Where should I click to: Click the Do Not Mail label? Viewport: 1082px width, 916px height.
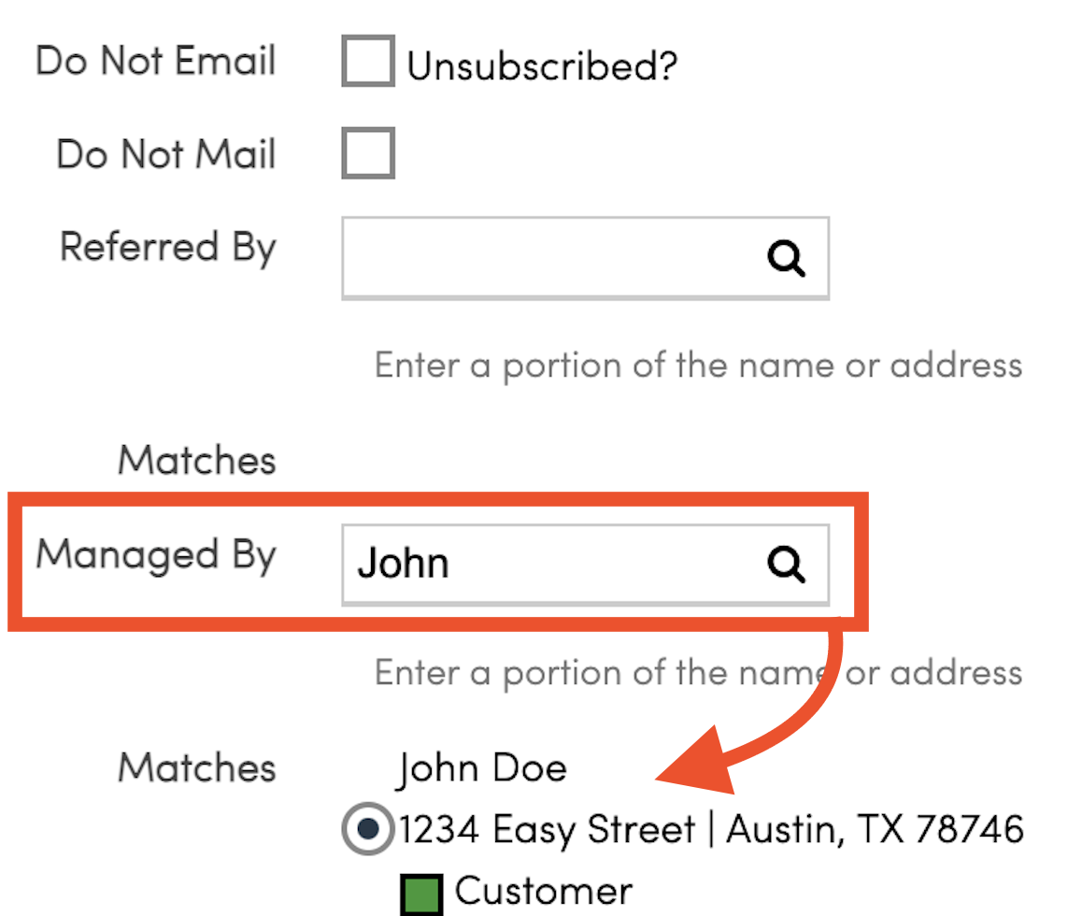click(165, 153)
